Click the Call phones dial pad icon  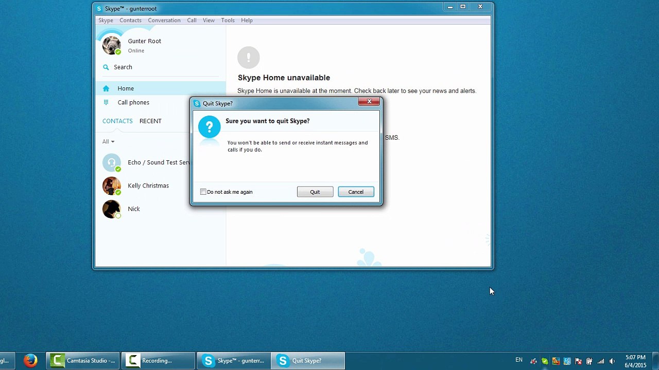tap(106, 102)
